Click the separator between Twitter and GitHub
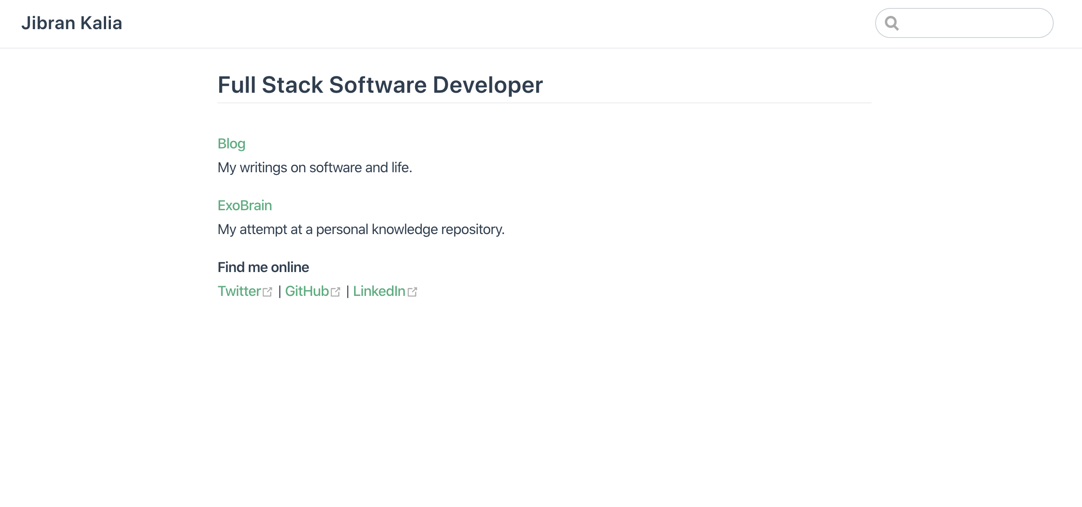Image resolution: width=1082 pixels, height=507 pixels. pos(279,291)
